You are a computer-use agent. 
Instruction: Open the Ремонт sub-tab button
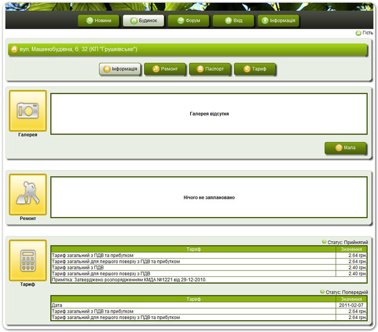165,69
